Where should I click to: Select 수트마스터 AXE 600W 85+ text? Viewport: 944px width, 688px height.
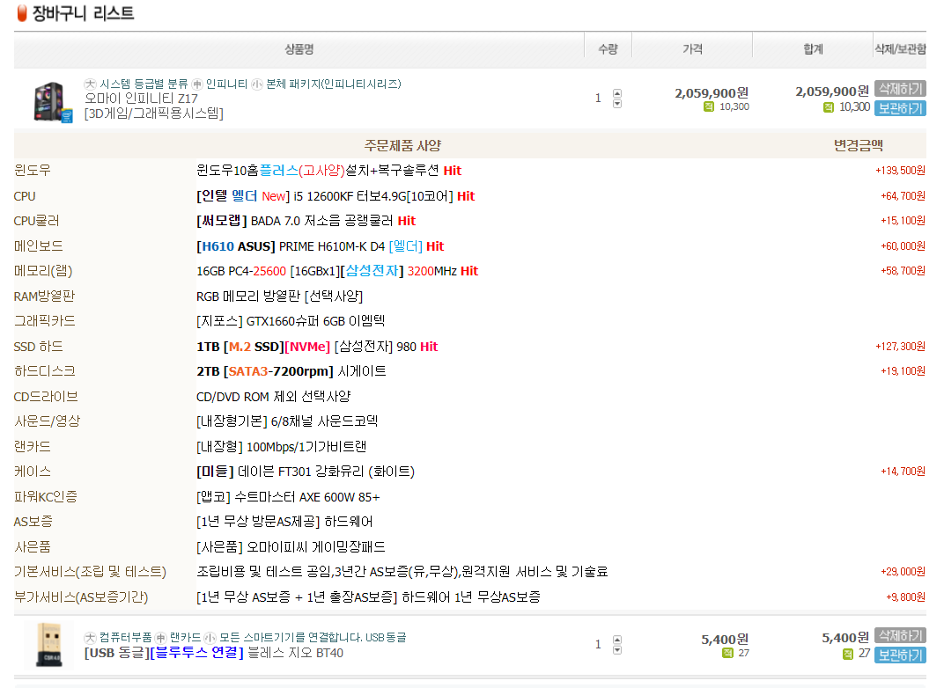[x=288, y=497]
